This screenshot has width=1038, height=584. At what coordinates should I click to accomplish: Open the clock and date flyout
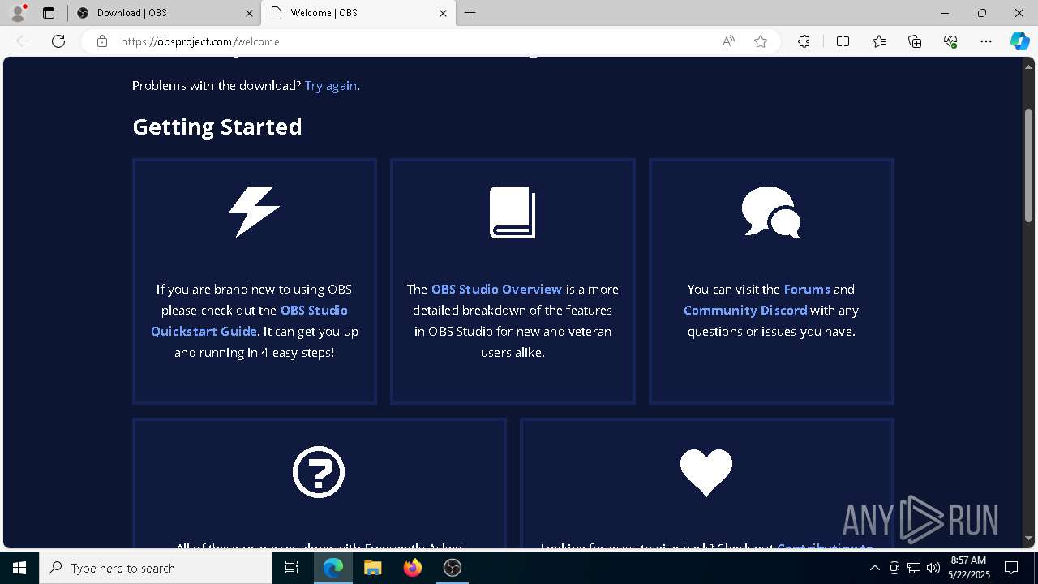coord(967,568)
